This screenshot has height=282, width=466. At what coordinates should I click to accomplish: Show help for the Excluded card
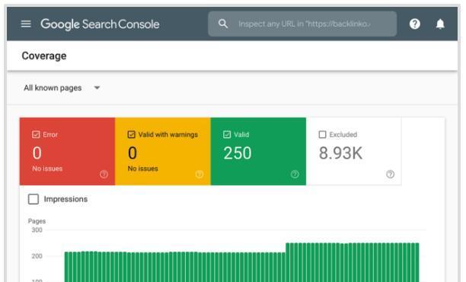point(390,174)
